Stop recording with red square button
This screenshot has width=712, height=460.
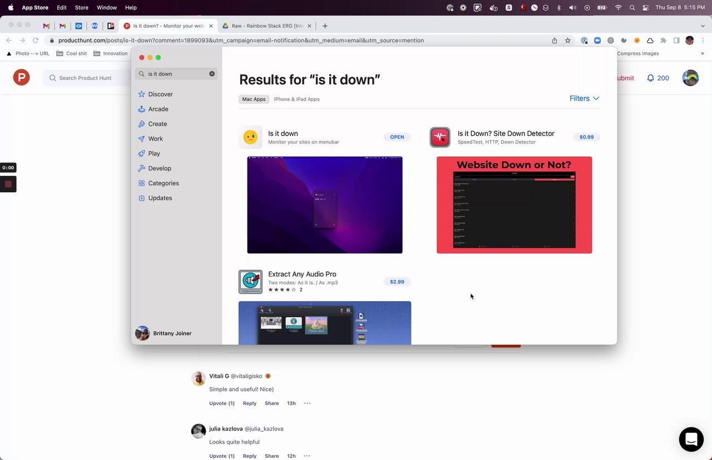[8, 184]
